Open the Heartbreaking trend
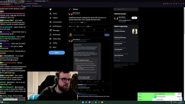 [118, 44]
